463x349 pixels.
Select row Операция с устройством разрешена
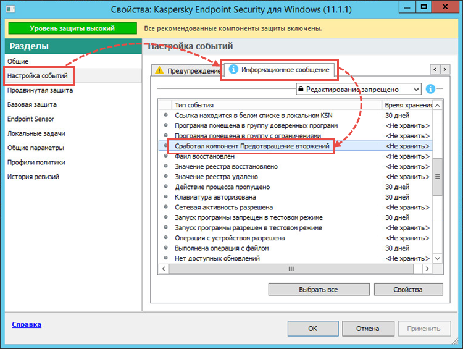pos(295,238)
